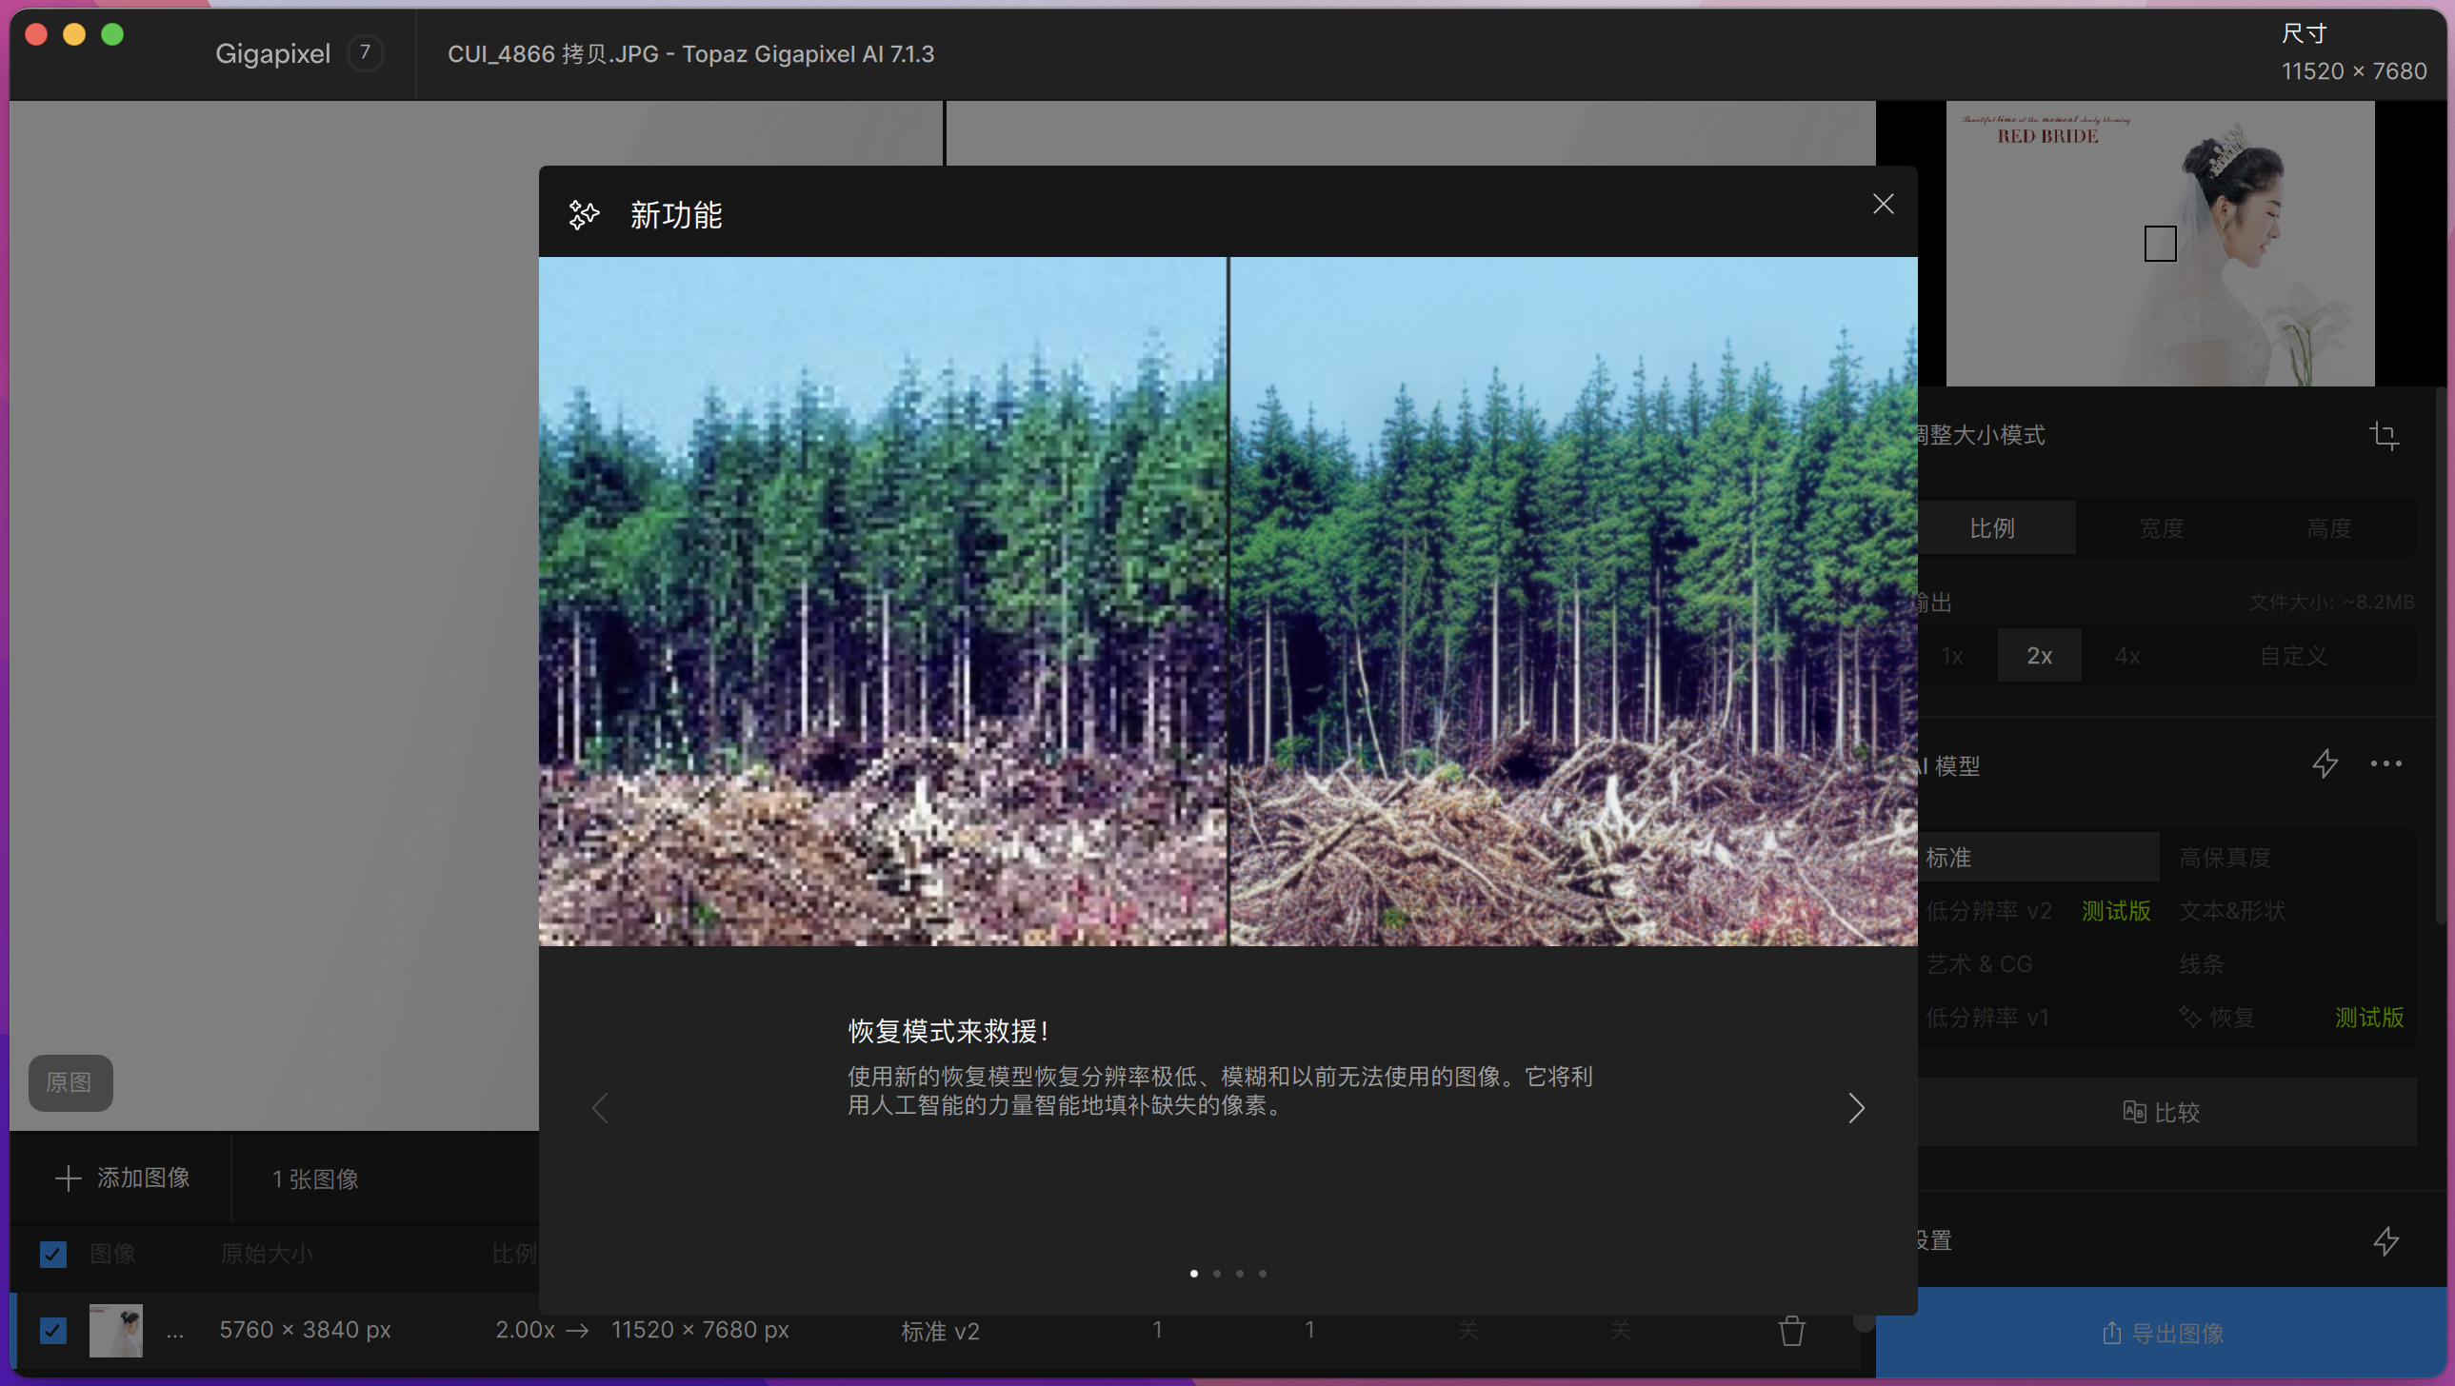Click the 导出图像 export button
Screen dimensions: 2455x1386
click(x=2164, y=1333)
